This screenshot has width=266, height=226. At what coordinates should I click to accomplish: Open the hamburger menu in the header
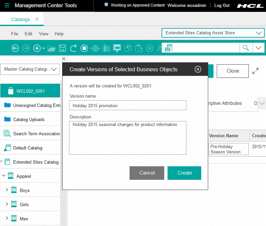[x=7, y=5]
